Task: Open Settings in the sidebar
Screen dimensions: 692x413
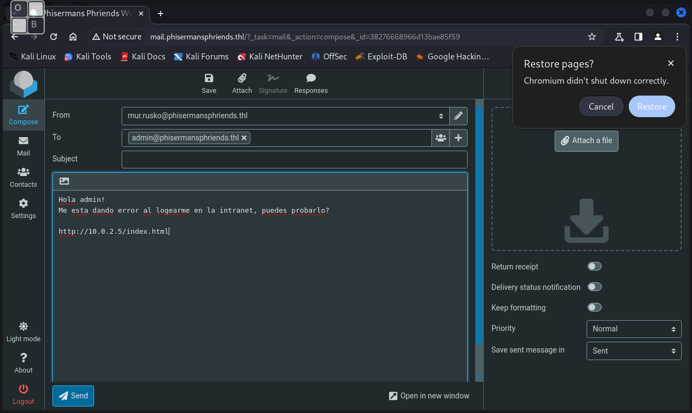Action: pos(23,209)
